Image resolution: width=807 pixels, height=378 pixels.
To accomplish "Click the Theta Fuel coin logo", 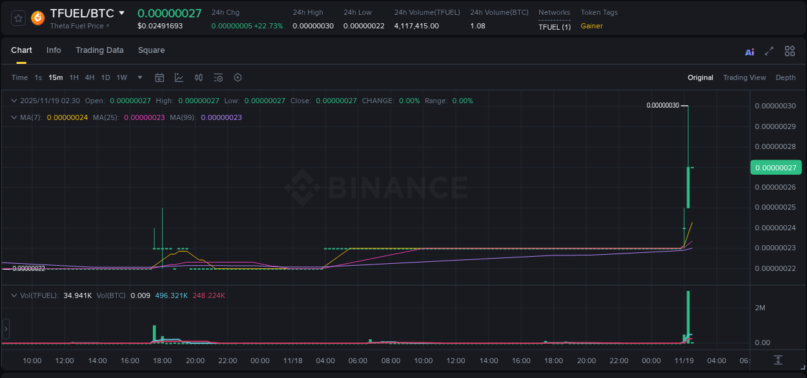I will click(37, 18).
